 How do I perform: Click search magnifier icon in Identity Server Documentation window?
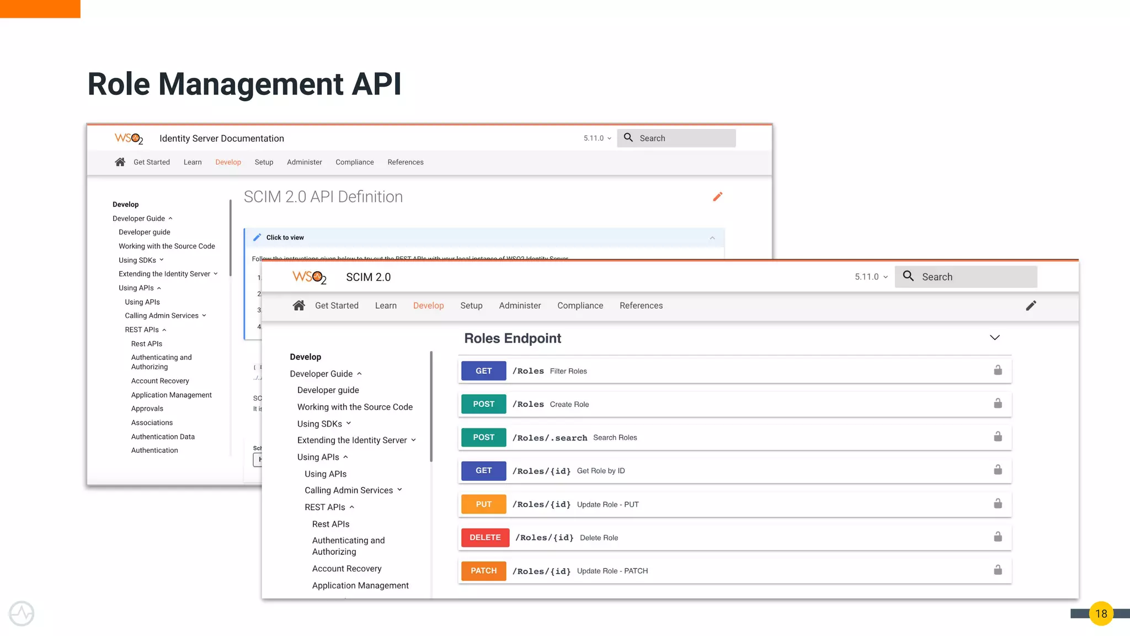point(628,137)
